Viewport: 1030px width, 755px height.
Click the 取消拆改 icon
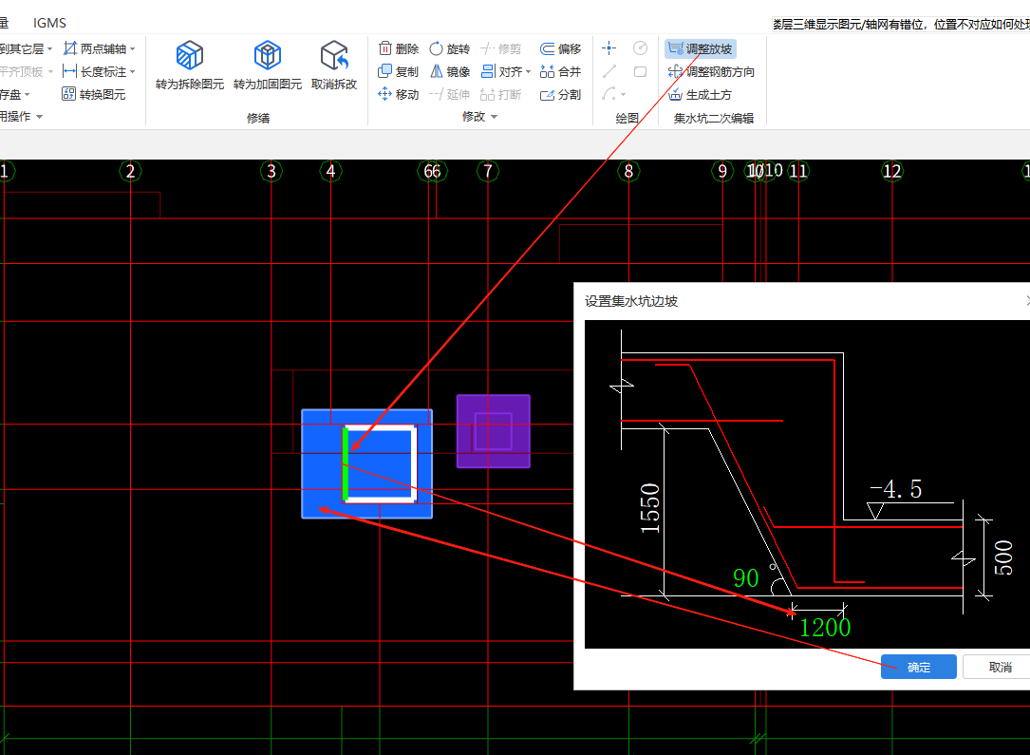334,55
